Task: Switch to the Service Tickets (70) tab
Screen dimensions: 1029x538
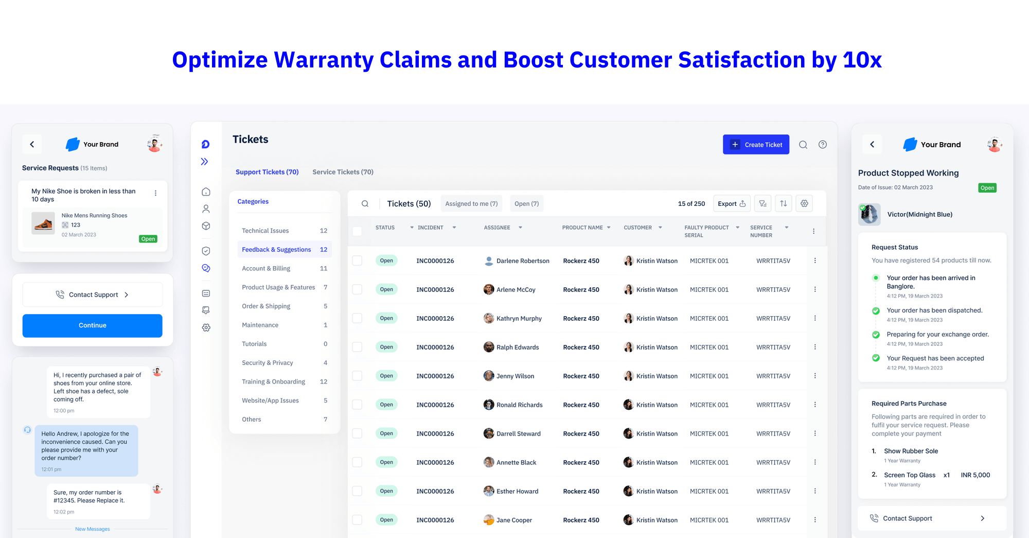Action: coord(342,172)
